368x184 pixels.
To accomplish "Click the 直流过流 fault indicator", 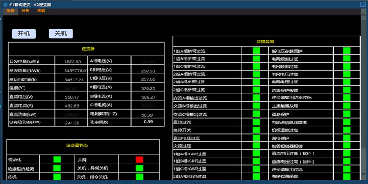I will click(x=256, y=122).
